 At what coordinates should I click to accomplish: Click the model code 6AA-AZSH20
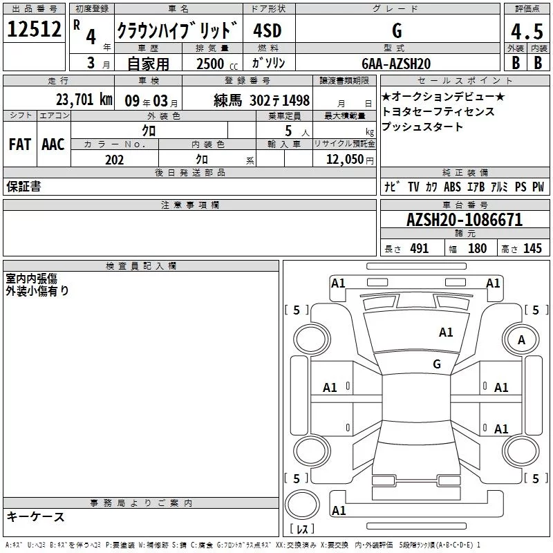tap(396, 64)
